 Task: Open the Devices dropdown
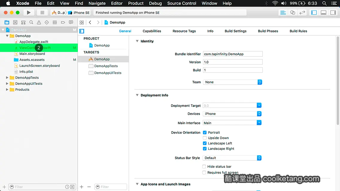[232, 114]
